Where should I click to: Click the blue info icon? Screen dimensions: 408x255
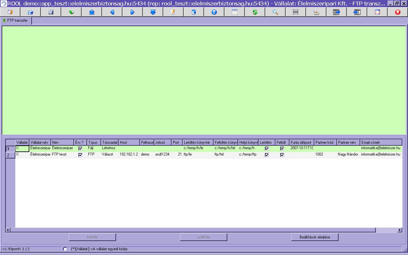pos(214,12)
